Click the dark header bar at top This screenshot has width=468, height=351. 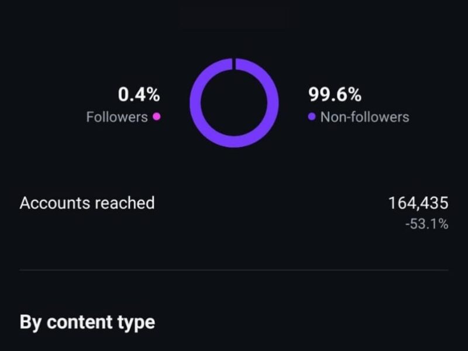tap(233, 18)
